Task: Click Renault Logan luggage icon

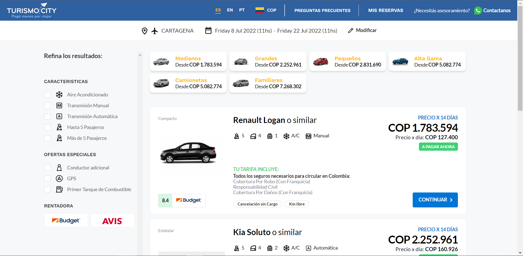Action: [x=270, y=136]
